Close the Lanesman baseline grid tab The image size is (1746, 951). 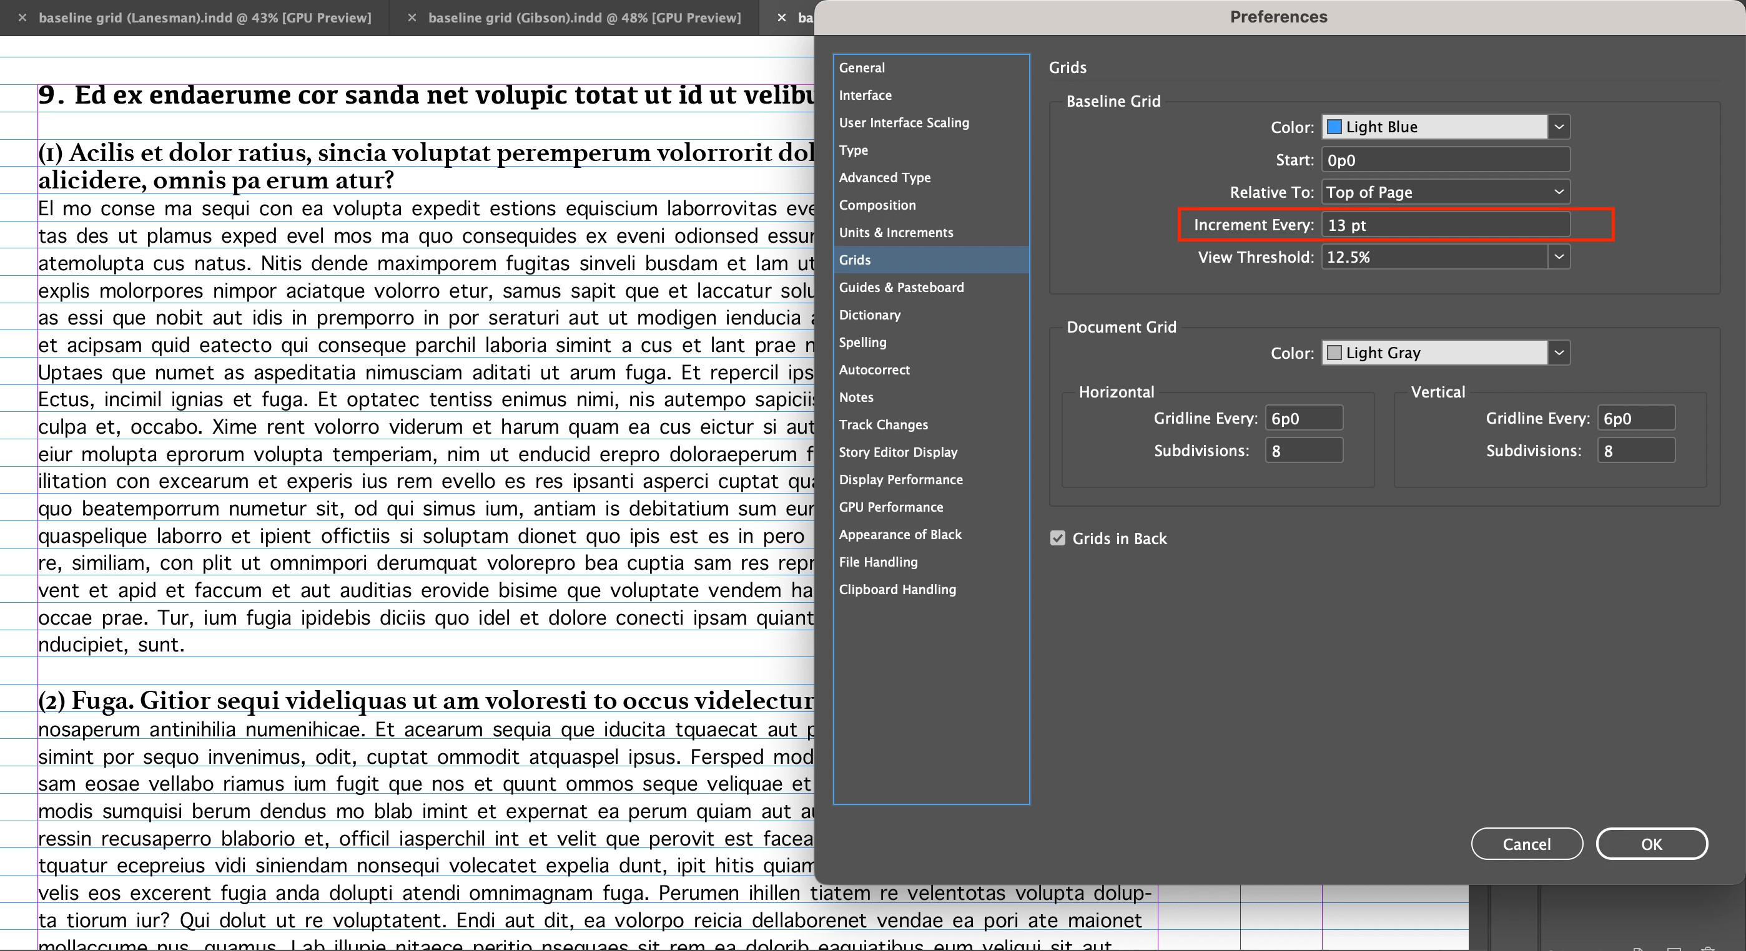(x=22, y=17)
